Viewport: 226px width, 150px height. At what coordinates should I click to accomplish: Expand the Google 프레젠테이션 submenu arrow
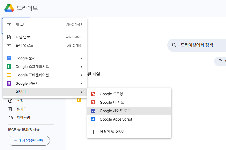[x=81, y=75]
